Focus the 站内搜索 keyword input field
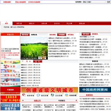The image size is (111, 111). click(x=94, y=2)
